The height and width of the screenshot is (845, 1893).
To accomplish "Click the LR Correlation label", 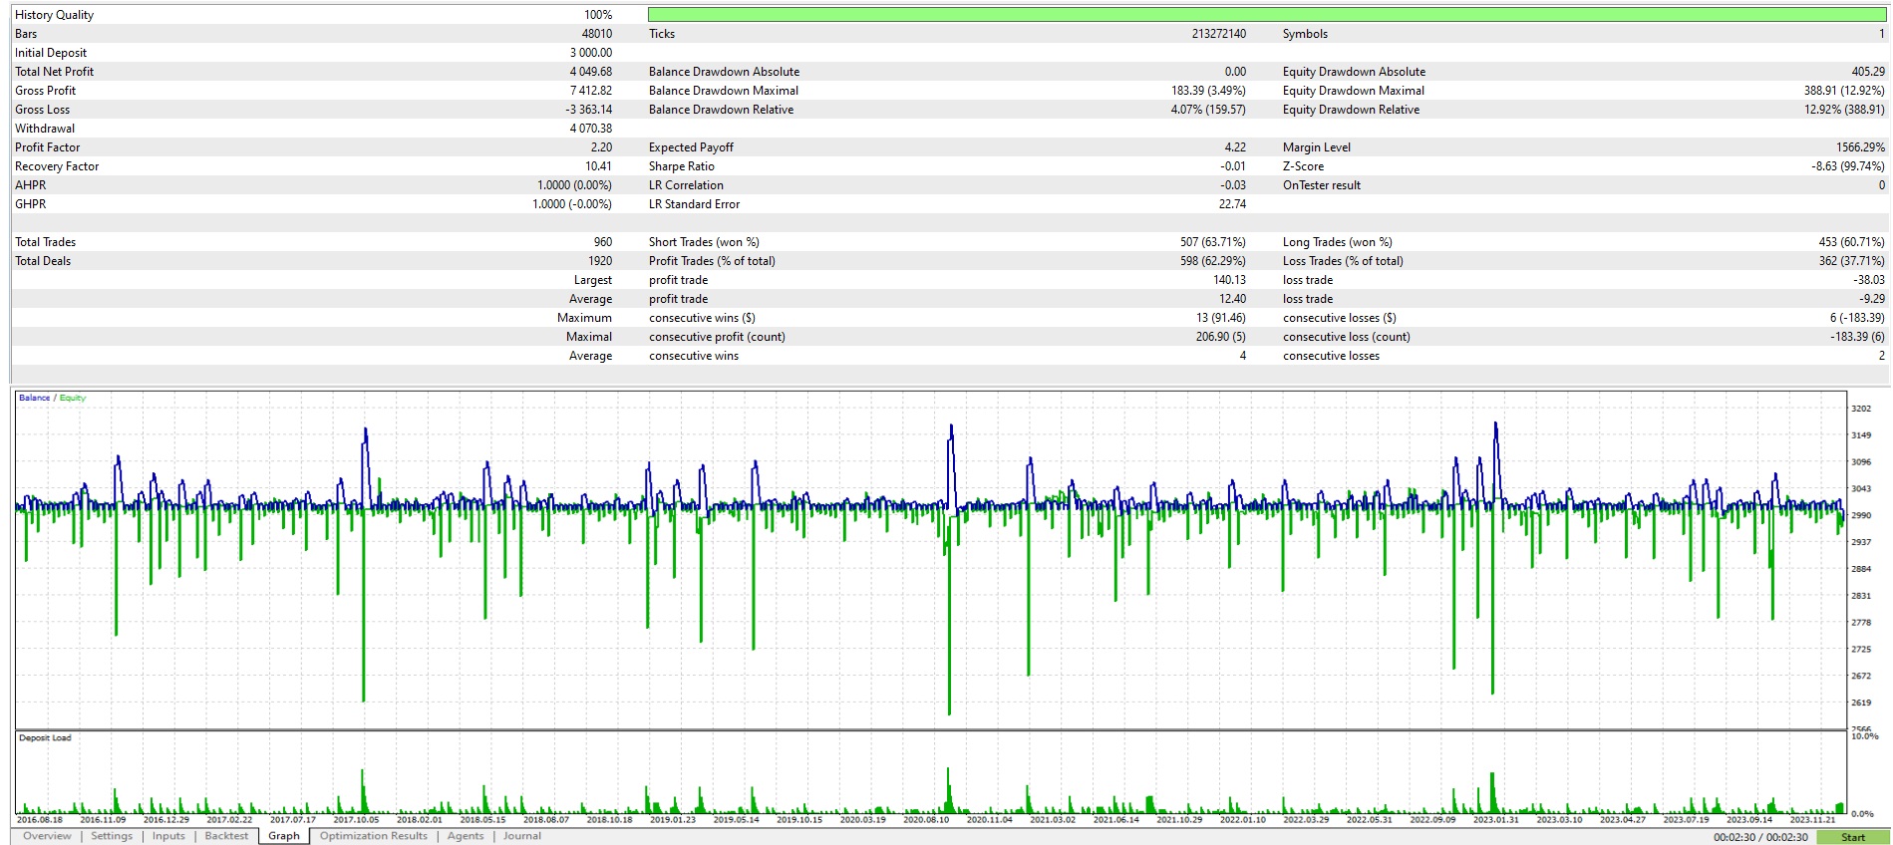I will click(686, 185).
